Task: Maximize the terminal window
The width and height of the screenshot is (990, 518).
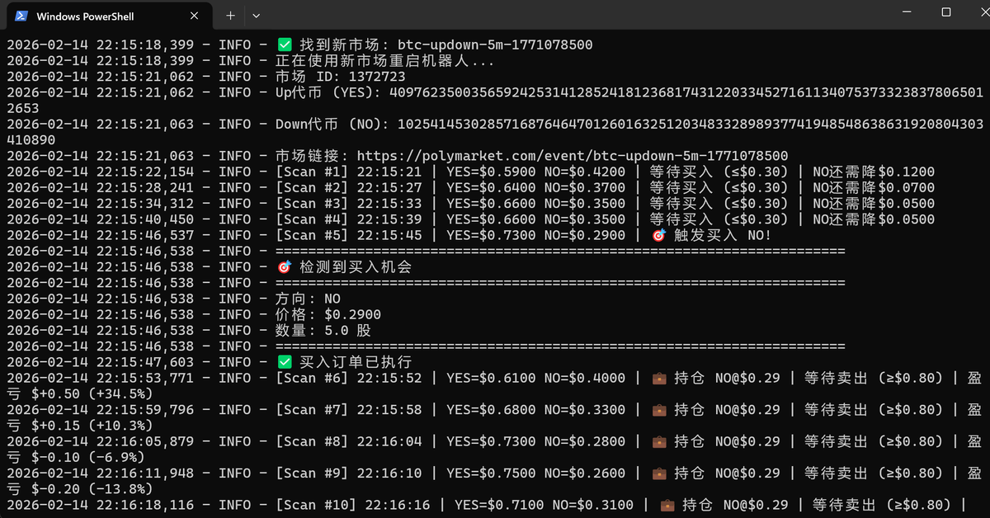Action: [x=945, y=12]
